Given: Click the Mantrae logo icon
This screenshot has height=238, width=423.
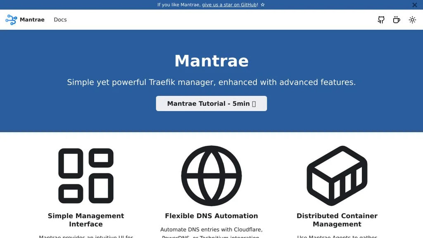Looking at the screenshot, I should coord(11,20).
